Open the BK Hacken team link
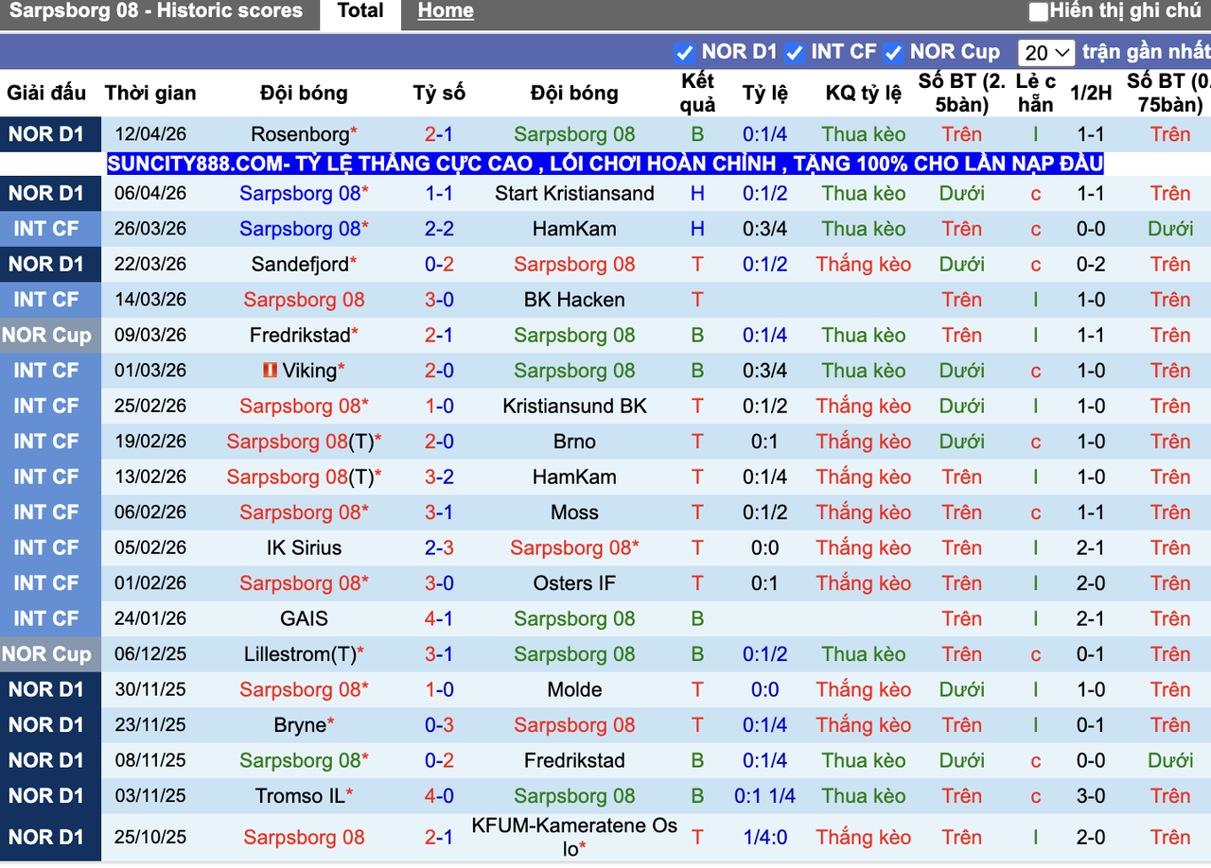This screenshot has width=1211, height=868. coord(574,300)
